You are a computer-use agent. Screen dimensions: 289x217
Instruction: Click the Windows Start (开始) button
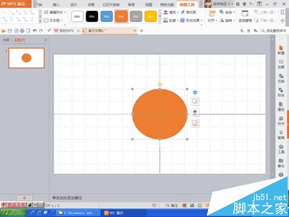click(x=13, y=212)
